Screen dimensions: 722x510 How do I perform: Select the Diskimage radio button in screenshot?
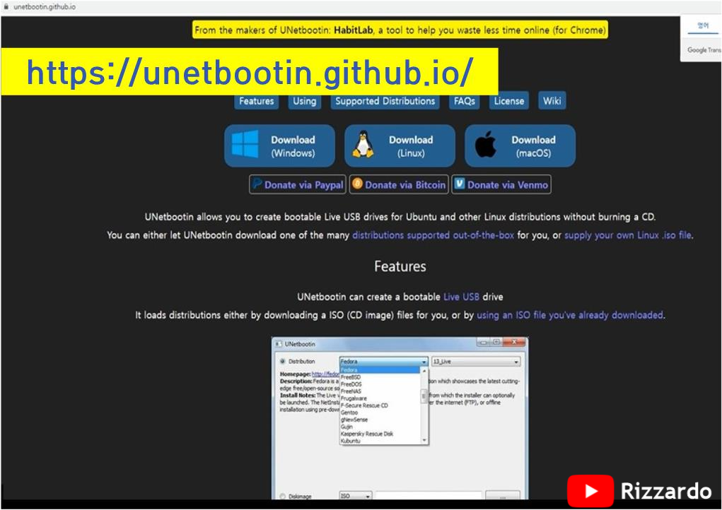point(282,496)
